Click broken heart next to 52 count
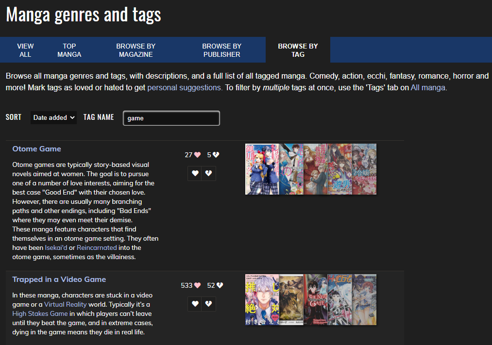 coord(220,285)
